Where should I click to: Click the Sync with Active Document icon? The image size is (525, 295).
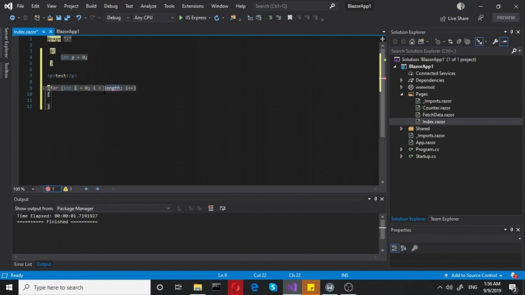coord(450,41)
